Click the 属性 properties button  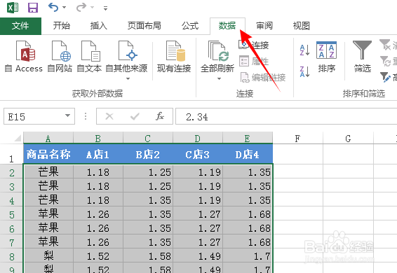point(254,61)
